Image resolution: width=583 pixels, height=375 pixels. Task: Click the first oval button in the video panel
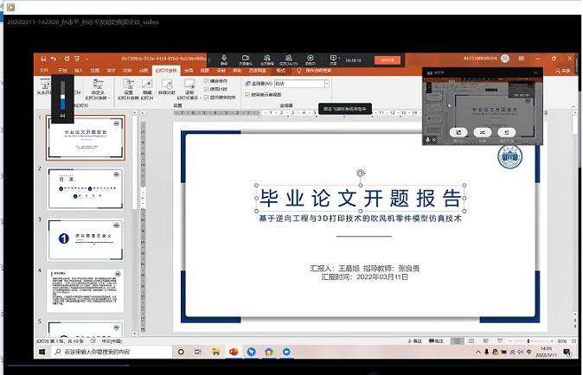(x=458, y=132)
